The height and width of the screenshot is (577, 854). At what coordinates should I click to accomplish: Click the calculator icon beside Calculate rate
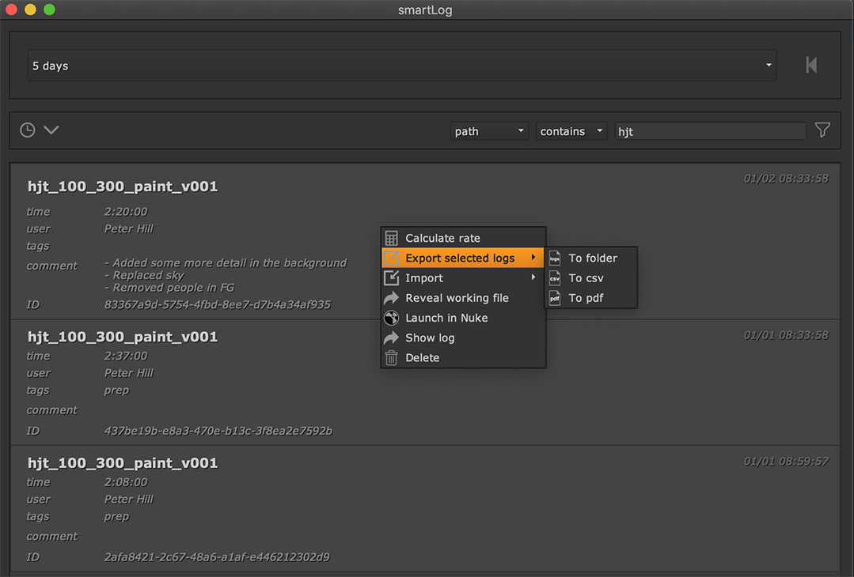coord(392,238)
